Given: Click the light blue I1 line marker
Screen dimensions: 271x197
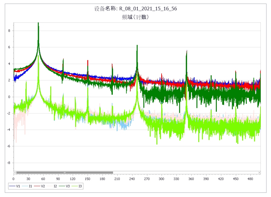Looking at the screenshot, I should (x=25, y=186).
